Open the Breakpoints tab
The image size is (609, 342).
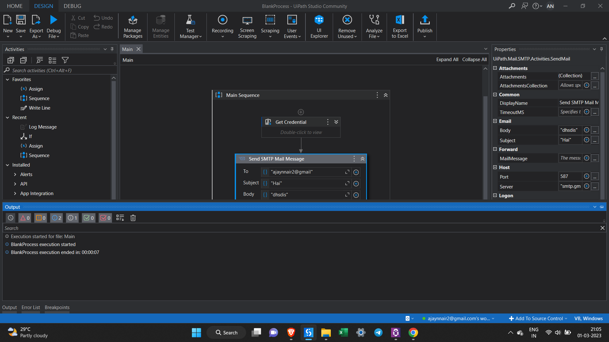click(57, 307)
